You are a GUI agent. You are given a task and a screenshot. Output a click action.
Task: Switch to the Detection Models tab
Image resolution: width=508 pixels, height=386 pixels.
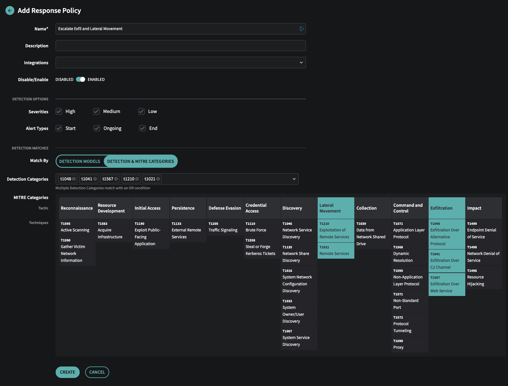80,161
